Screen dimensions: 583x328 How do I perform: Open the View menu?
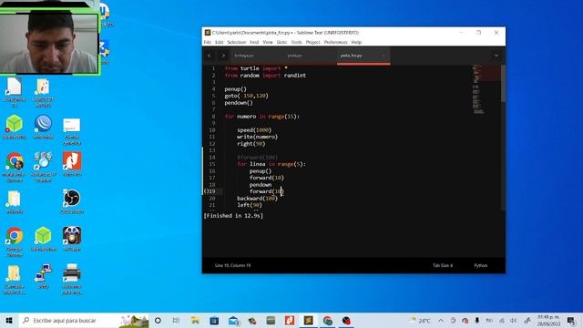tap(268, 43)
